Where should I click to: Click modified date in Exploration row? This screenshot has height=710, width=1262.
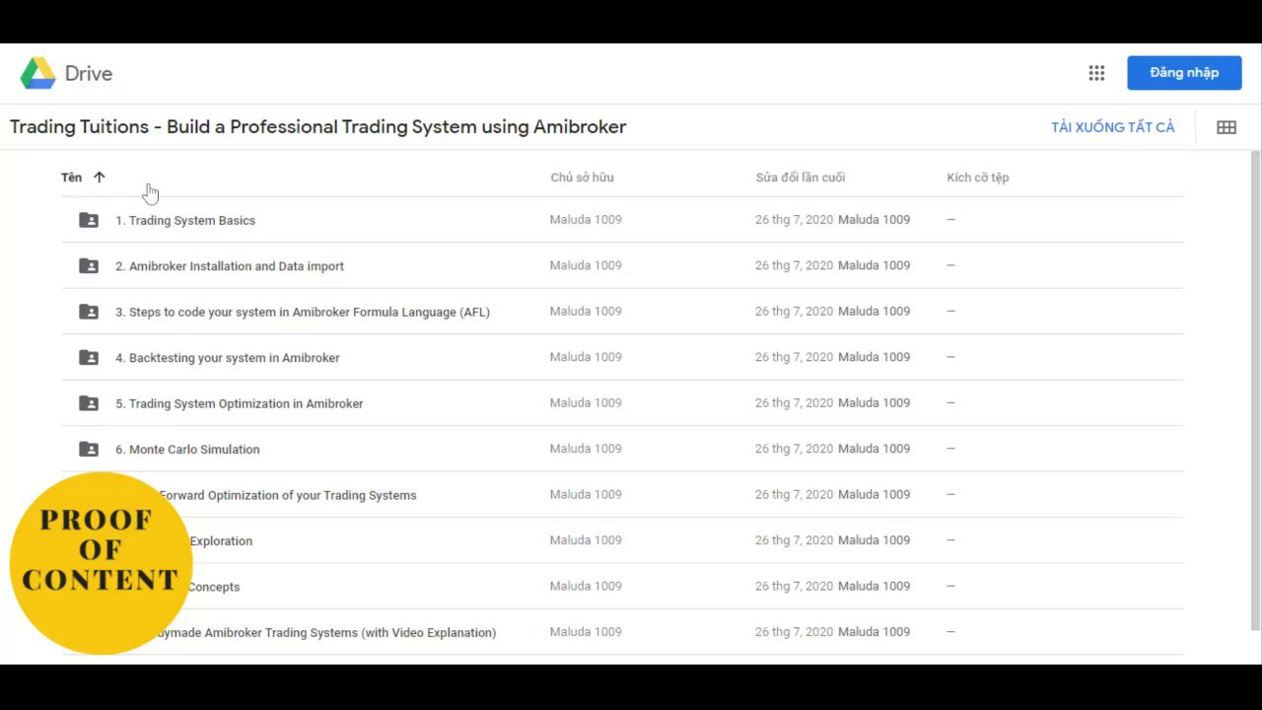coord(795,540)
